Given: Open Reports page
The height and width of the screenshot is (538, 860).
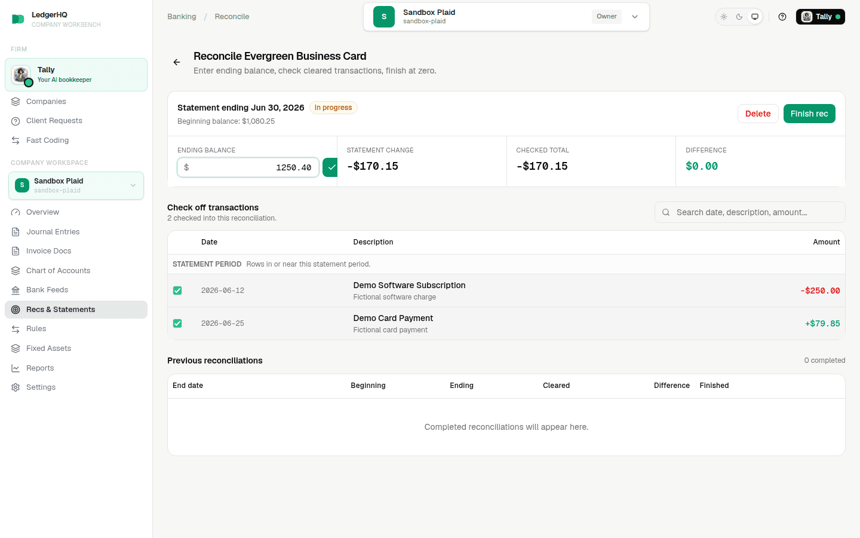Looking at the screenshot, I should 76,368.
